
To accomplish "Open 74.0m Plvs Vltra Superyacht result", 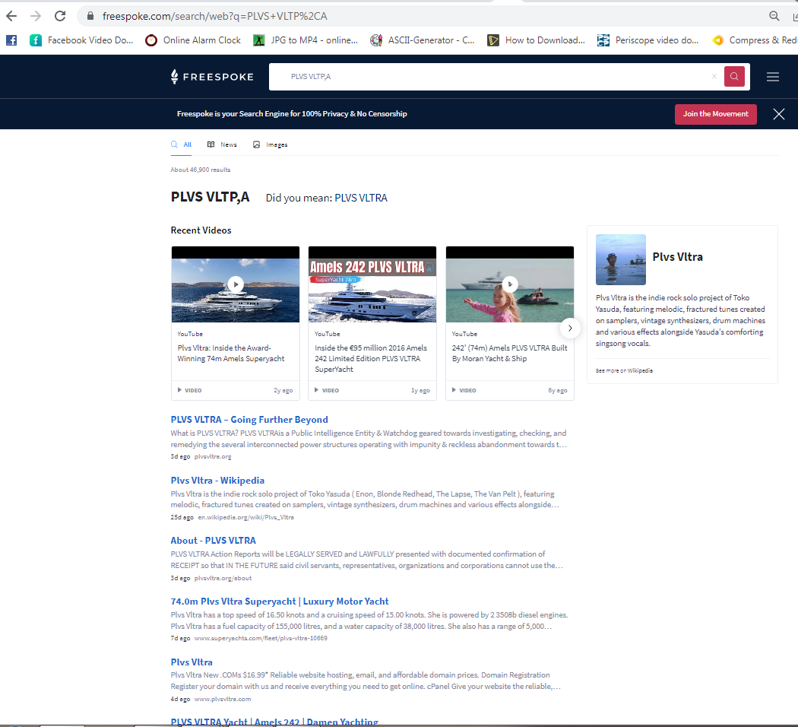I will pos(280,602).
